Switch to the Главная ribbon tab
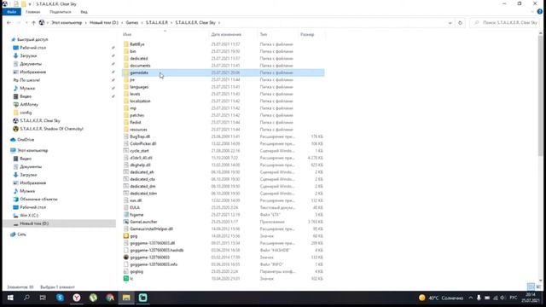Viewport: 546px width, 307px height. (33, 12)
